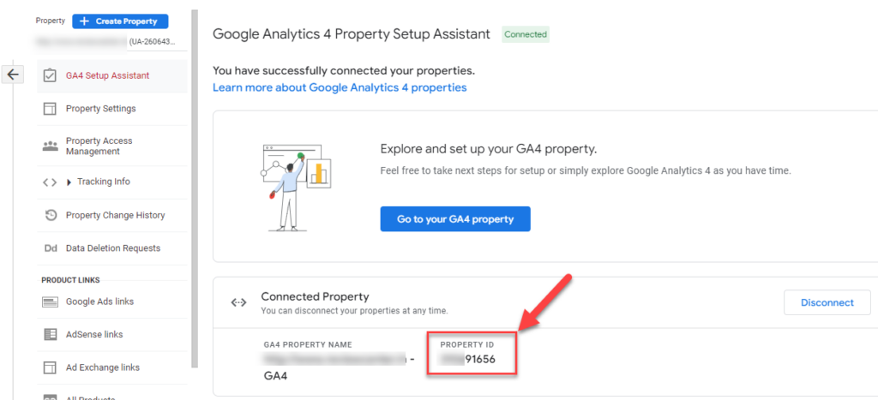The height and width of the screenshot is (400, 878).
Task: Open Property Change History page
Action: click(x=115, y=215)
